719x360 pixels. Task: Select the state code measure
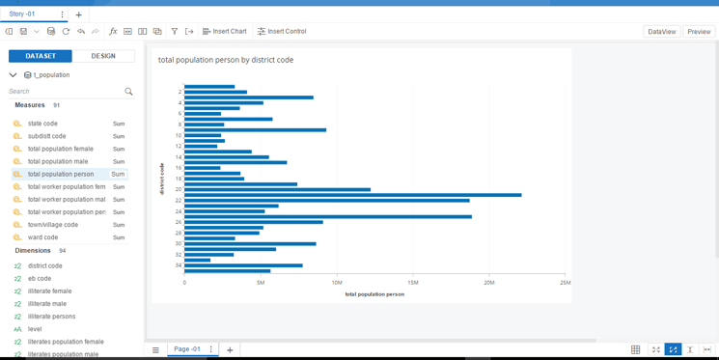point(42,124)
